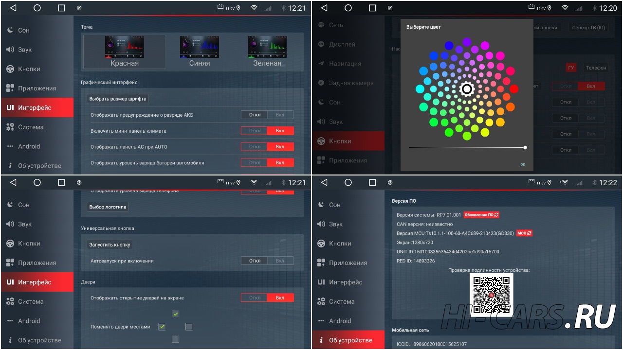Toggle AC panel display at AUTO

click(267, 147)
